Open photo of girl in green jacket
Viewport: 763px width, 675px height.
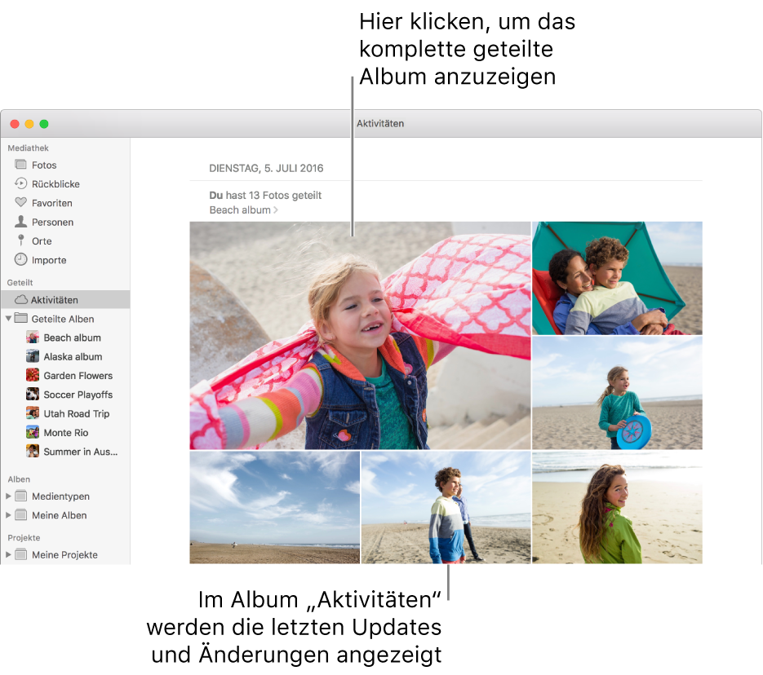[x=617, y=508]
